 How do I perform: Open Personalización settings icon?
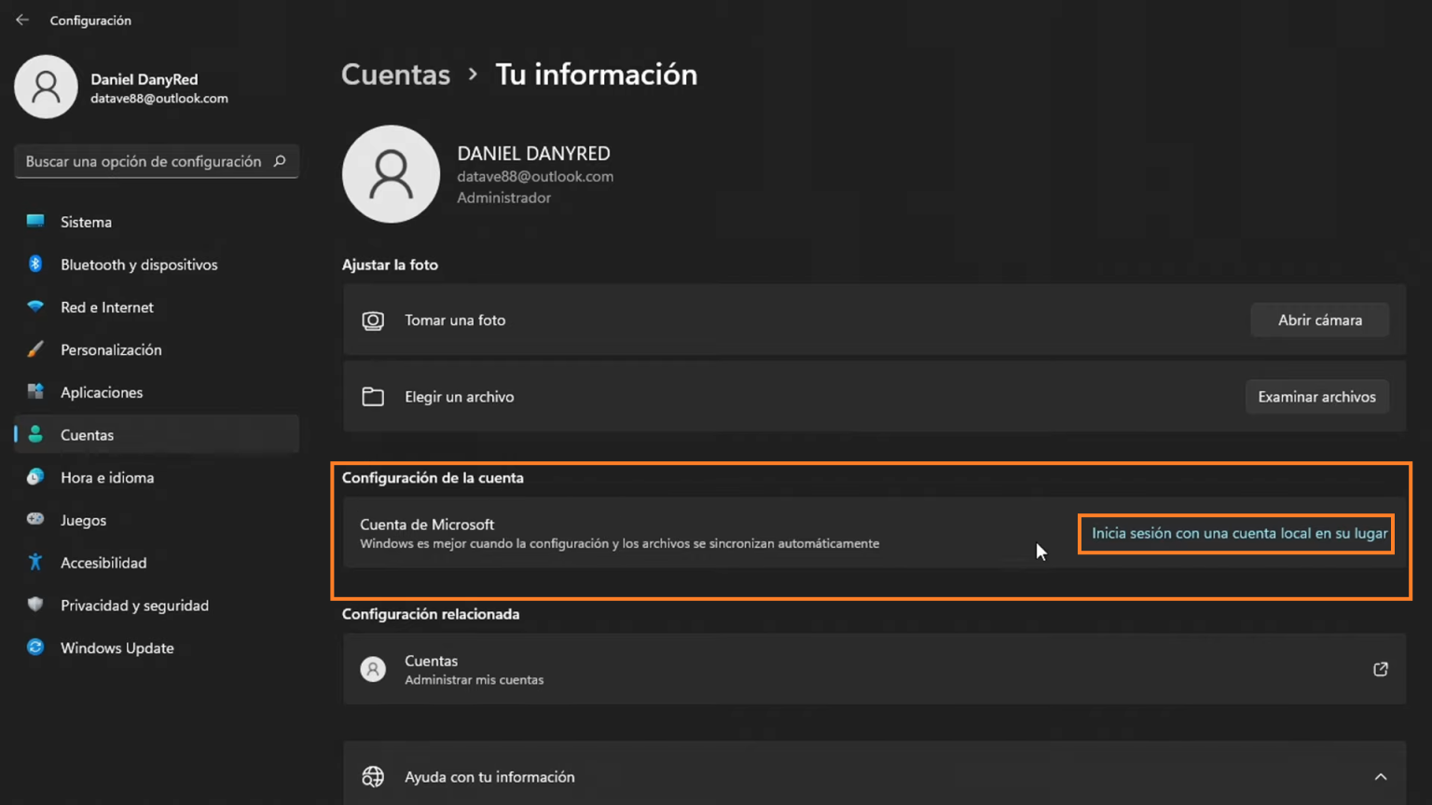tap(34, 349)
